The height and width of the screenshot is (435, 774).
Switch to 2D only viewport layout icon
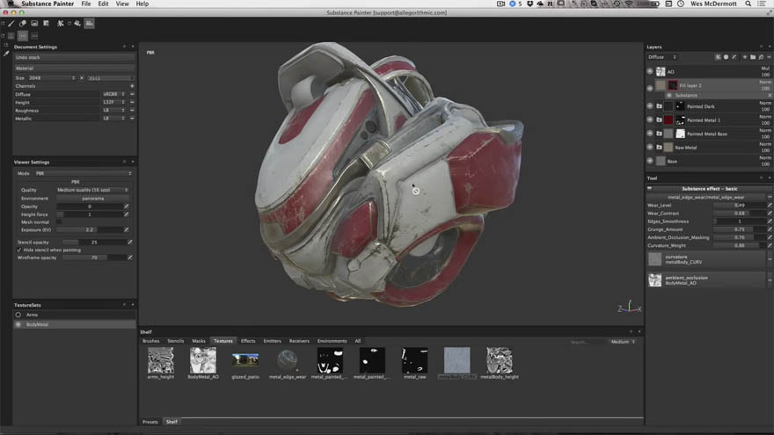34,35
